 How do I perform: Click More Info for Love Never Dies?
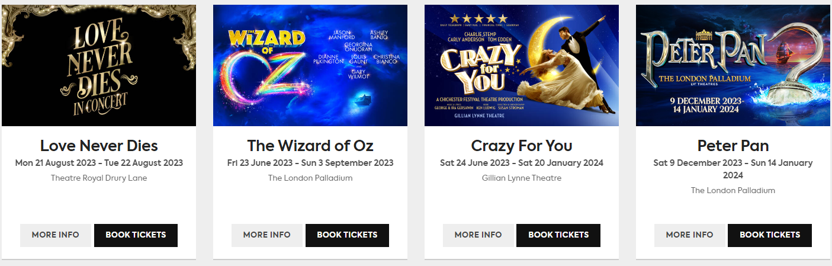tap(56, 235)
